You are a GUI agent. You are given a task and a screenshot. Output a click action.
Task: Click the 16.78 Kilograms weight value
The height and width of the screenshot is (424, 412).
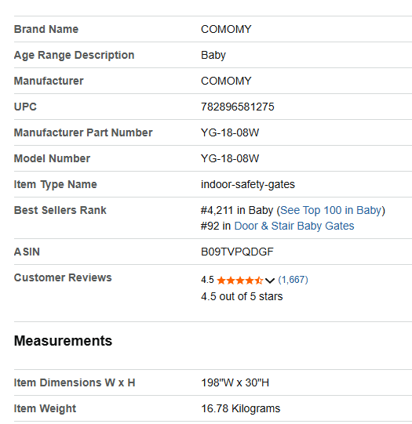[x=241, y=408]
